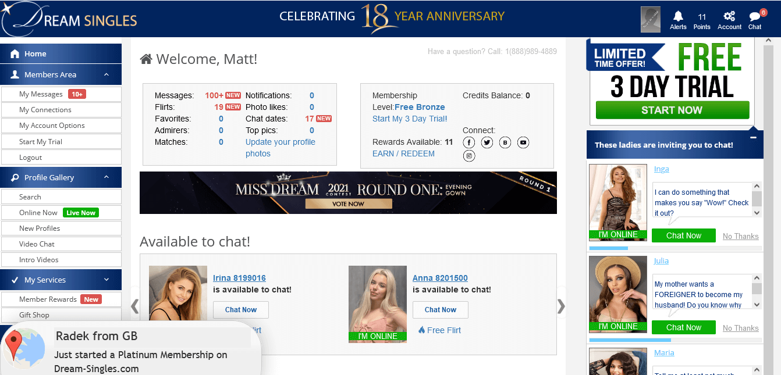Click the Facebook connect icon

469,142
